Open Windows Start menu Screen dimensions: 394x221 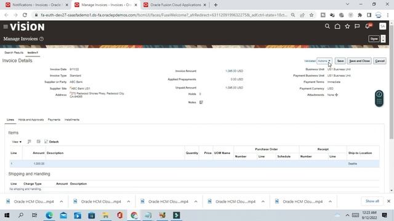(x=7, y=215)
